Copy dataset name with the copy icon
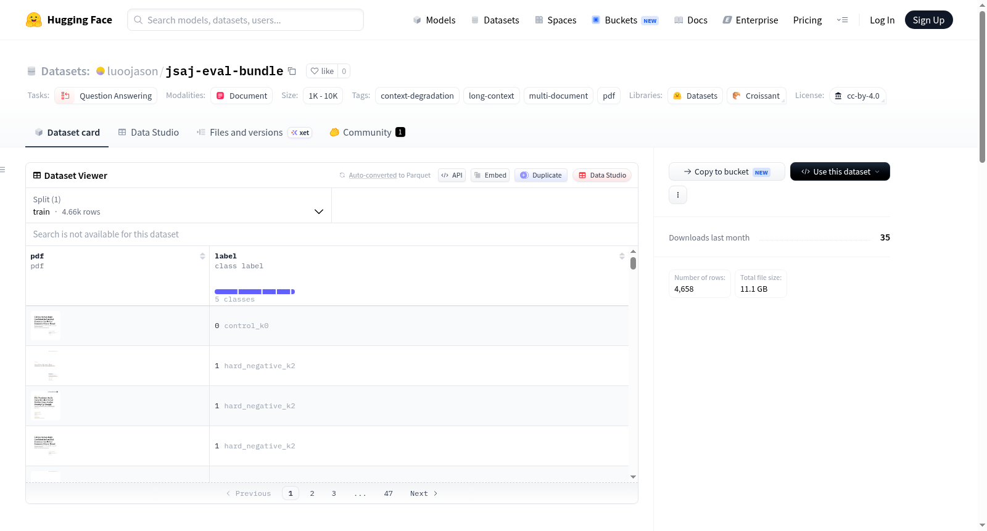This screenshot has height=531, width=987. point(292,72)
